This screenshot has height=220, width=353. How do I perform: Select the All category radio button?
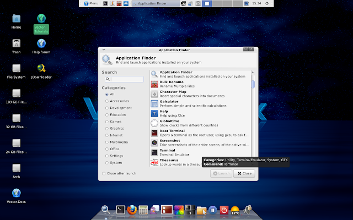point(107,94)
